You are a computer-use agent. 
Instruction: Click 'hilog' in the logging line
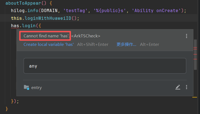click(18, 11)
